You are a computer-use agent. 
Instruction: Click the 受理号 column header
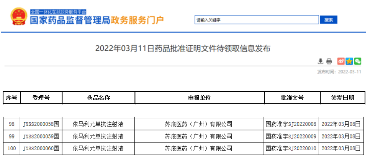click(x=41, y=98)
